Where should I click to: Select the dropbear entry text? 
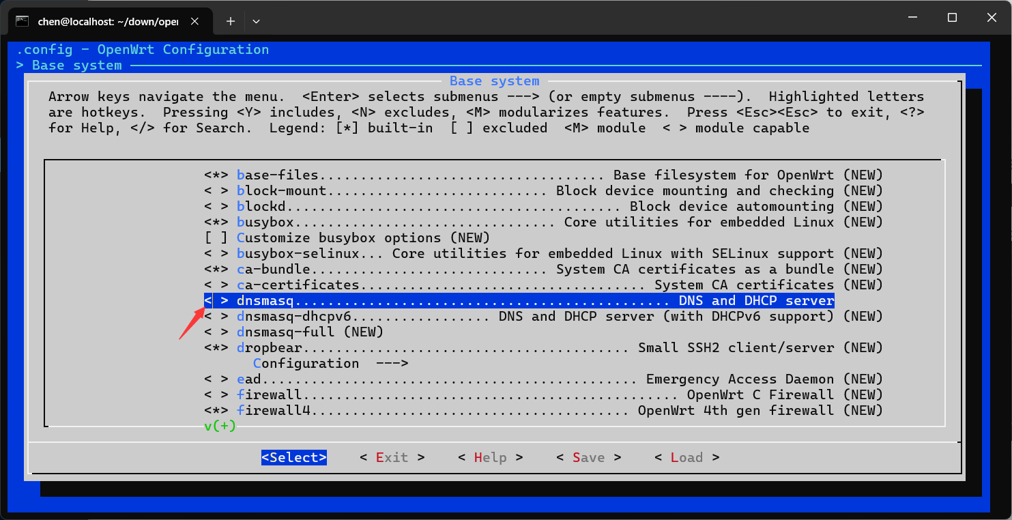[270, 348]
